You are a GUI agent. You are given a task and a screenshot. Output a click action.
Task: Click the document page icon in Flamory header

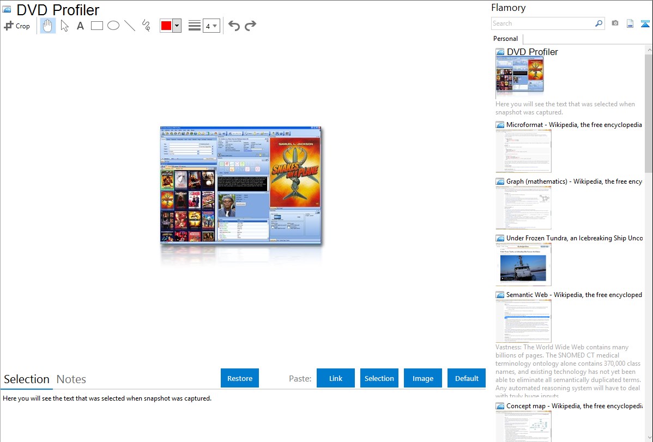(630, 24)
